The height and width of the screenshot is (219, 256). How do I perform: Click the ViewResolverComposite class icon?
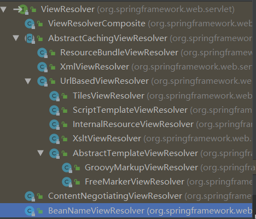pyautogui.click(x=30, y=24)
